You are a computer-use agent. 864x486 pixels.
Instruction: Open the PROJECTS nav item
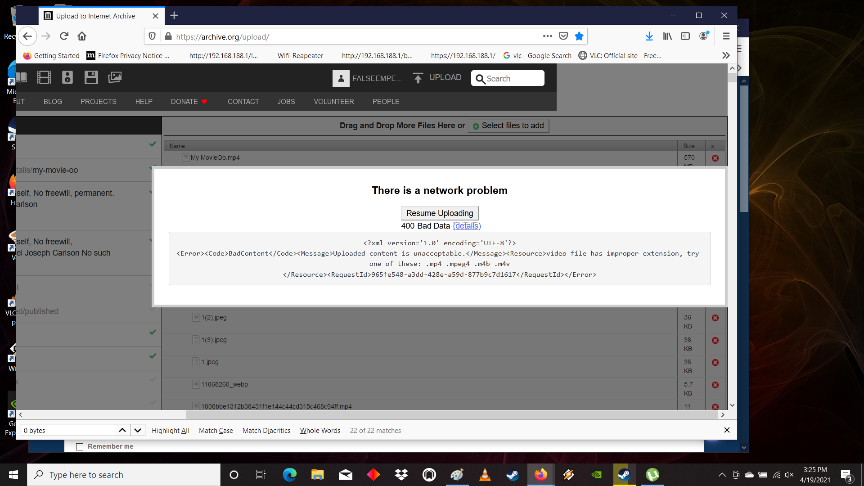98,102
